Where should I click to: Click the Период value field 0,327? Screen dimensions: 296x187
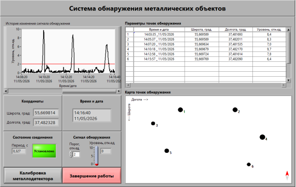coord(19,151)
